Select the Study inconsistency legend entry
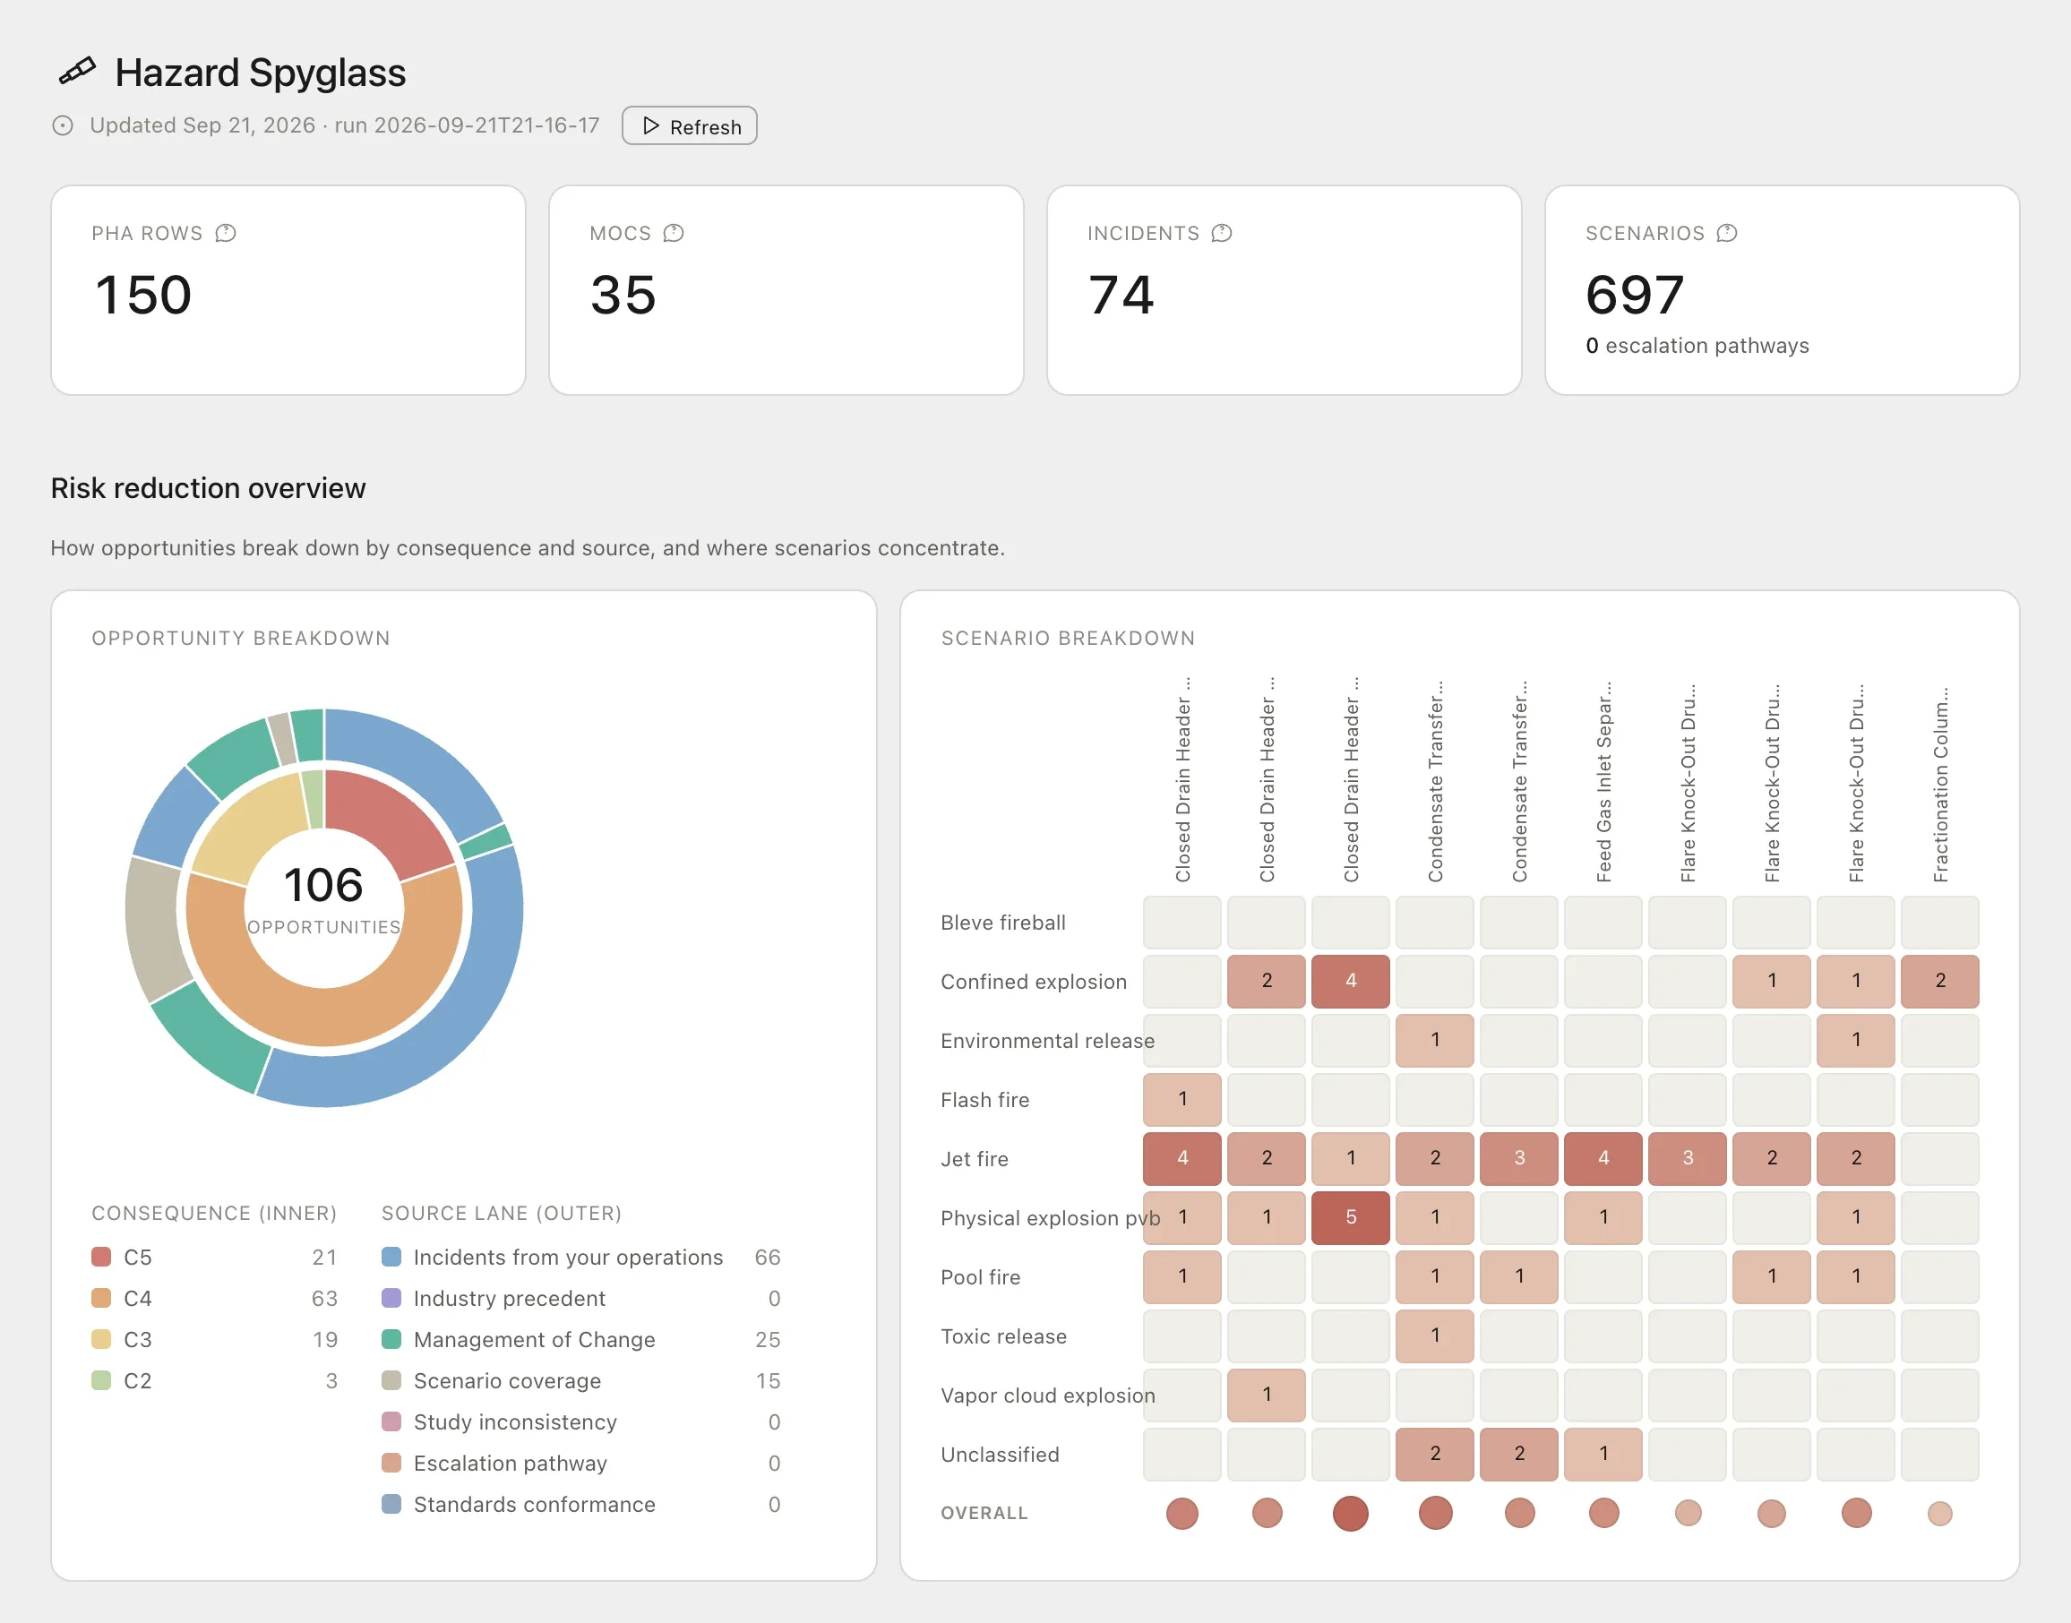 pyautogui.click(x=580, y=1421)
